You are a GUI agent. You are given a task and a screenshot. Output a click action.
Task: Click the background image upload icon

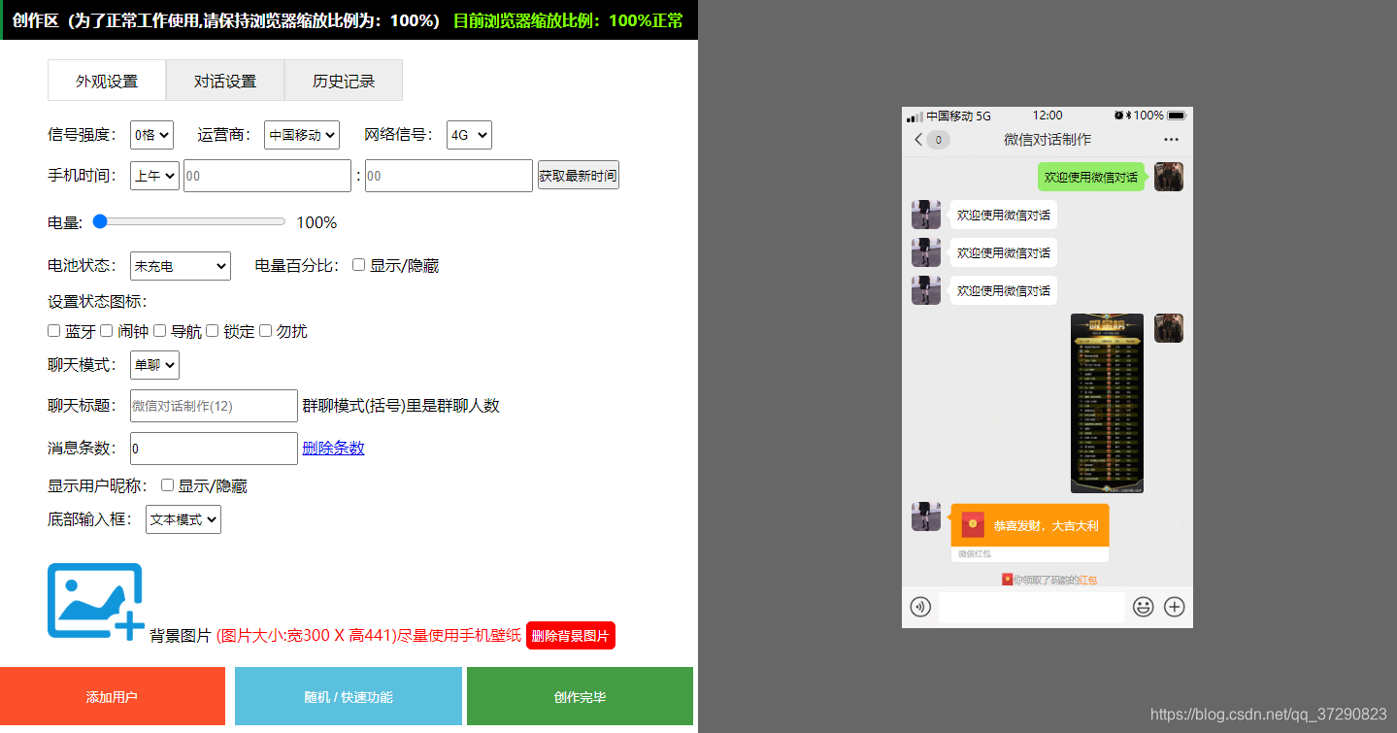96,602
